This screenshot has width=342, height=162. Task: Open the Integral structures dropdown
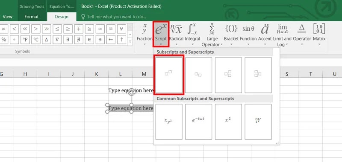coord(192,35)
